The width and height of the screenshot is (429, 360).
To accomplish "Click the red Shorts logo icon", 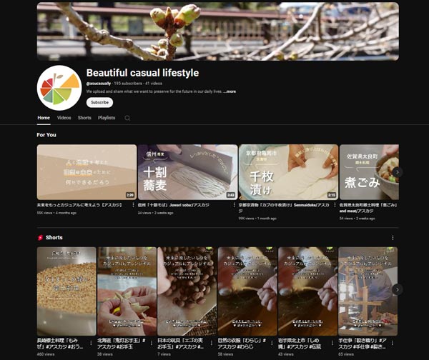I will [x=40, y=237].
